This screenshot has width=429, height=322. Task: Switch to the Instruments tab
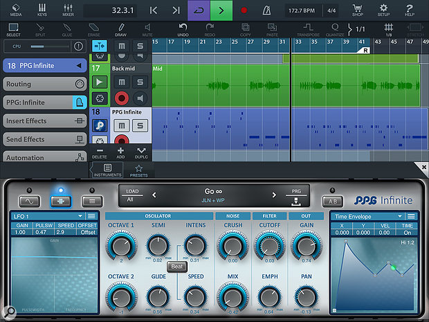coord(107,170)
